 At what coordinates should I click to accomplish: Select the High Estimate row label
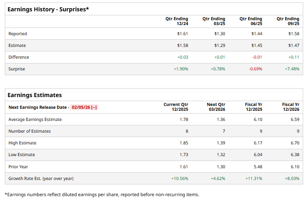click(x=22, y=143)
